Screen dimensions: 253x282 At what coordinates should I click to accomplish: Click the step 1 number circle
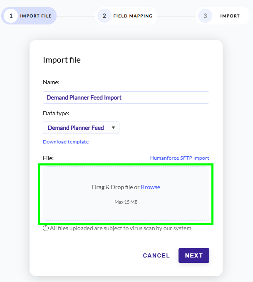click(x=11, y=16)
